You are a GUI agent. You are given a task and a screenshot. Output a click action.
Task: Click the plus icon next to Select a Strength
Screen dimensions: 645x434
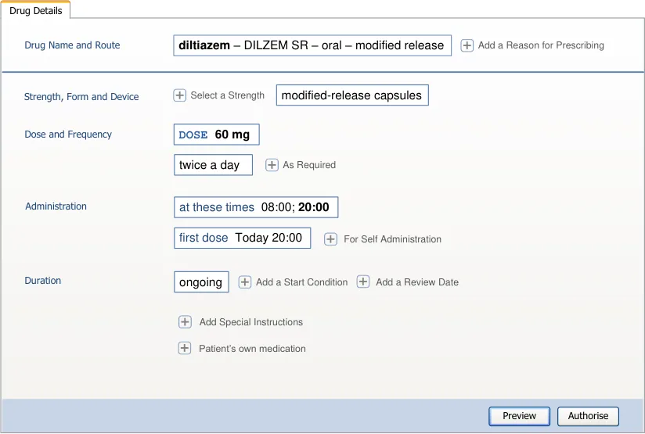pos(180,95)
